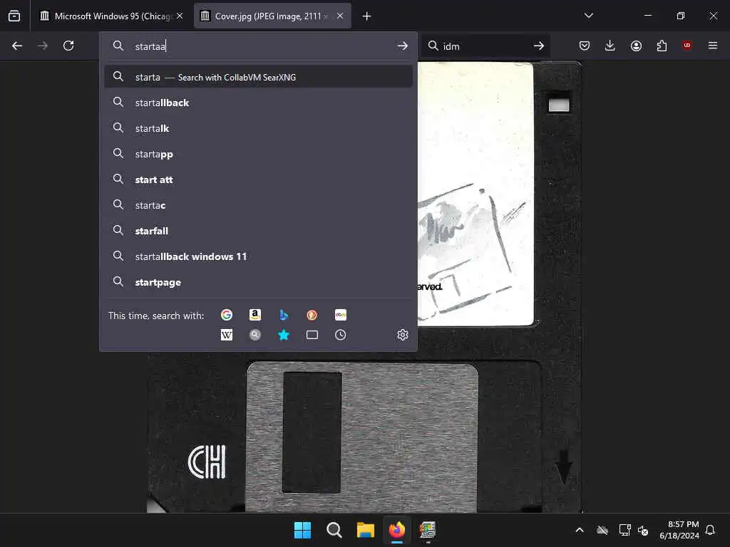730x547 pixels.
Task: Click the Go arrow in the idm search box
Action: 539,46
